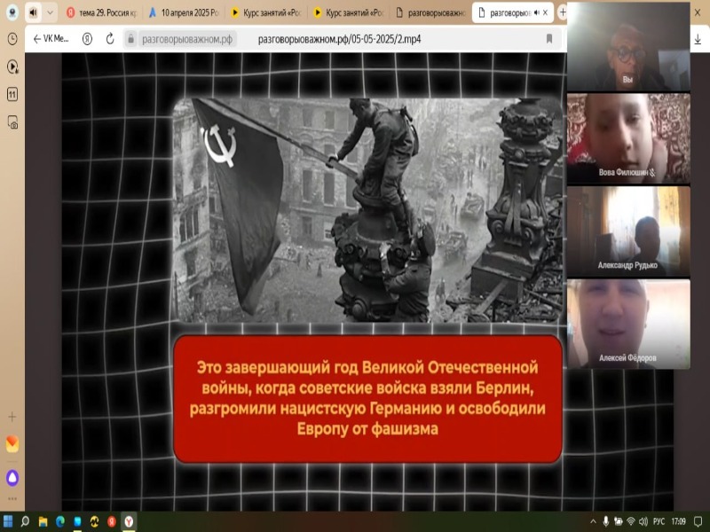Launch the Alice assistant sidebar icon
The height and width of the screenshot is (532, 710).
click(12, 478)
